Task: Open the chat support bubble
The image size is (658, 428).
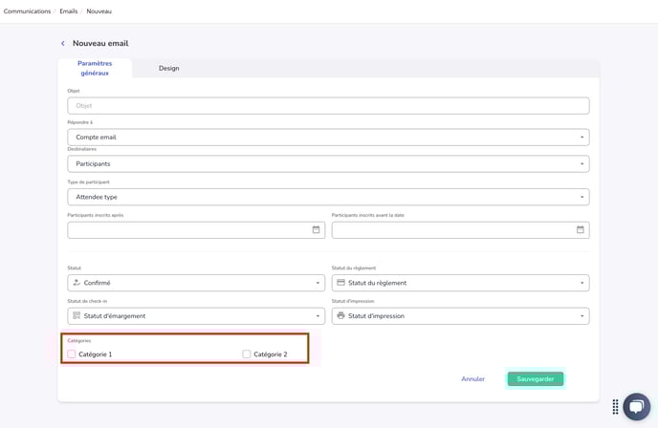Action: (637, 407)
